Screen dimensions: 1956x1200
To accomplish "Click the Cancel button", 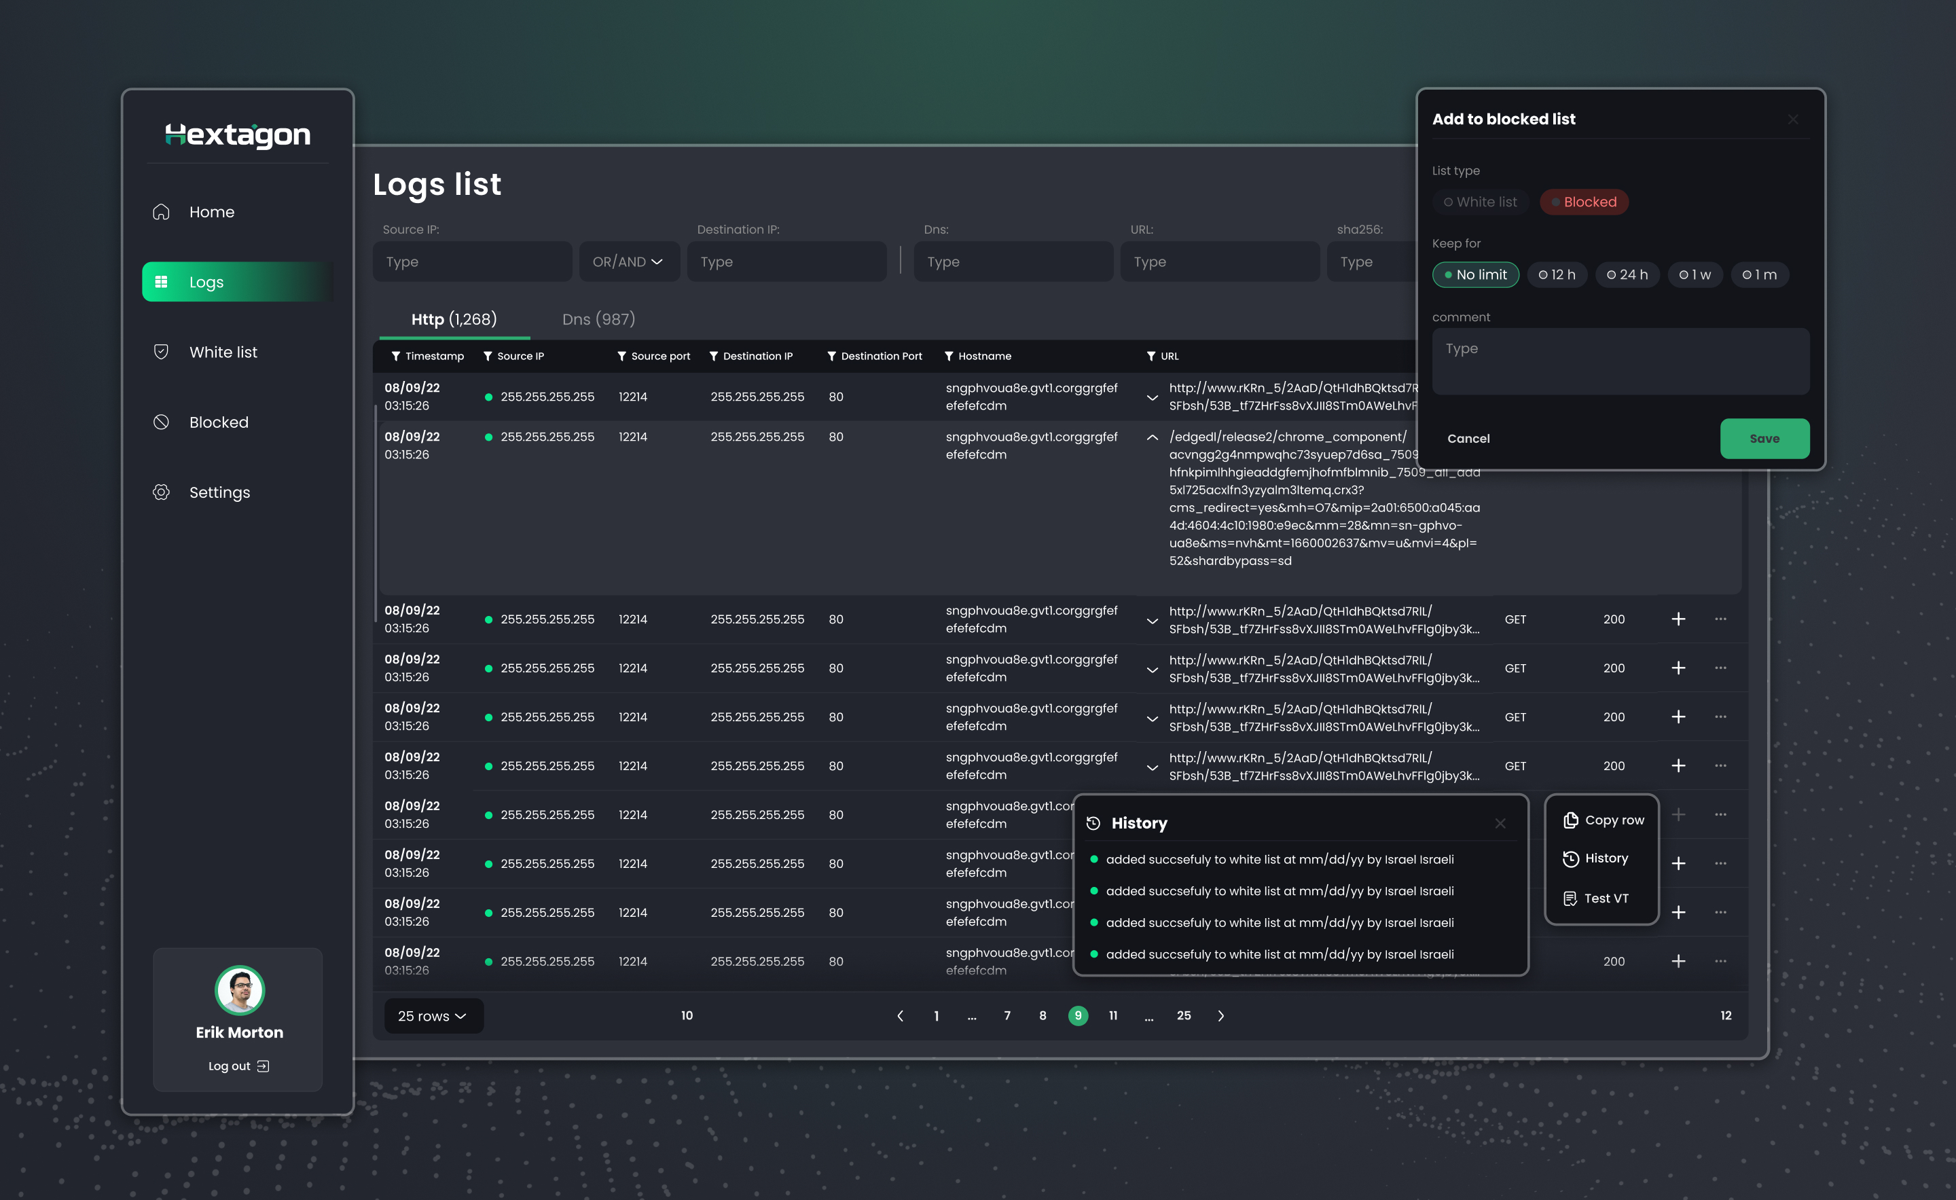I will click(1468, 438).
